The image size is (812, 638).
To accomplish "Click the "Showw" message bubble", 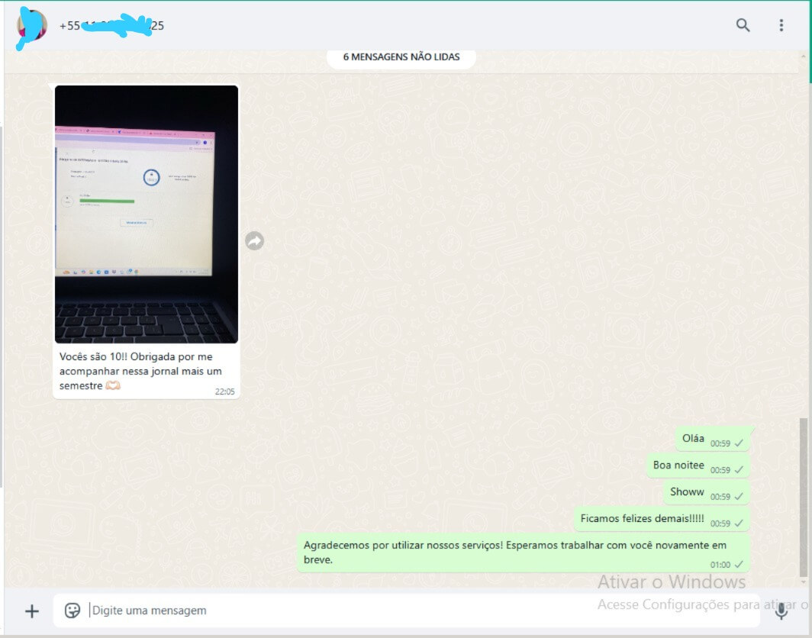I will (x=687, y=492).
